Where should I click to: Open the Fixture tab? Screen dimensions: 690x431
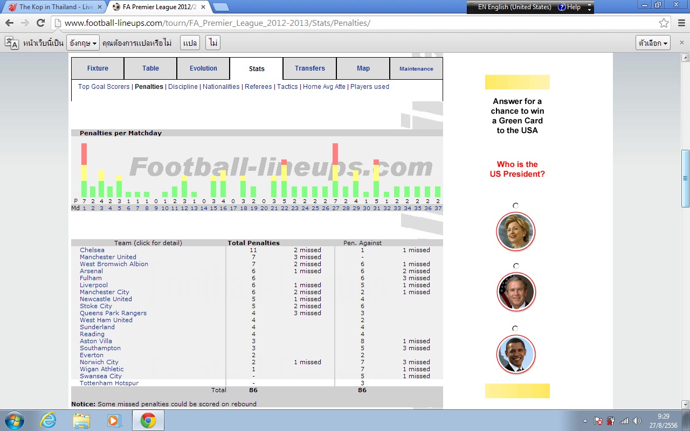98,68
